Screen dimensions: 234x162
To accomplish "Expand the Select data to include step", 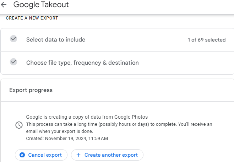I will tap(56, 40).
